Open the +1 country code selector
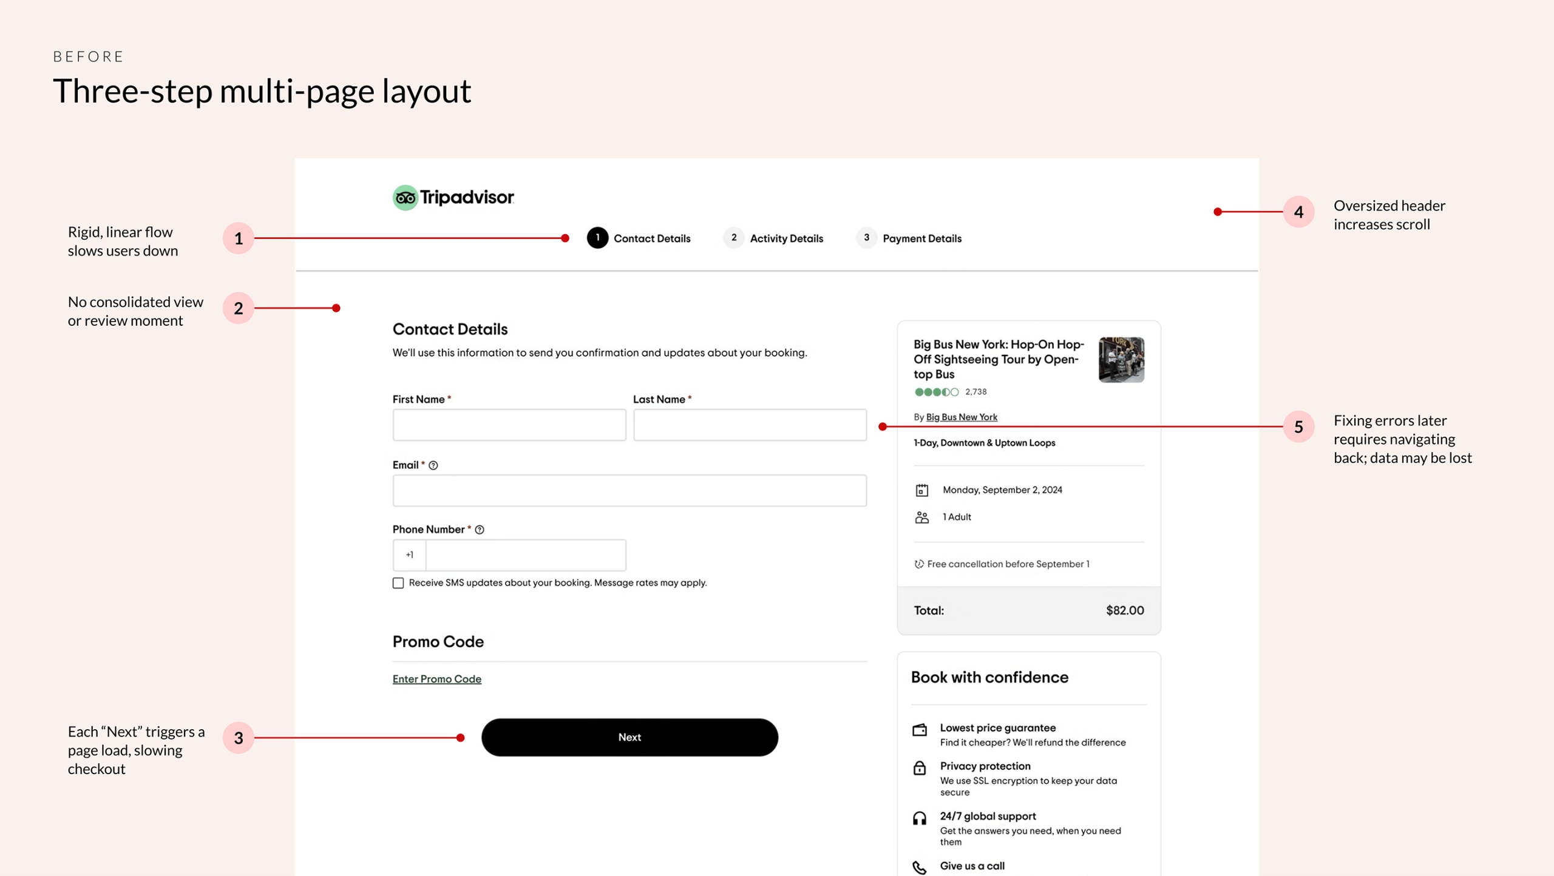The image size is (1554, 876). point(410,555)
